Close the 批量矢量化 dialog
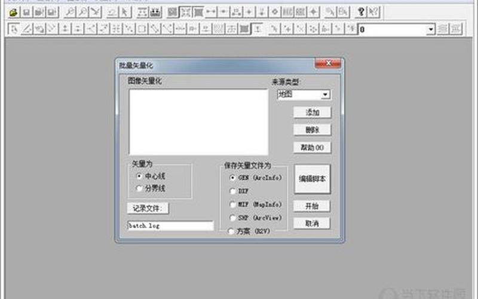The height and width of the screenshot is (299, 478). click(x=328, y=63)
